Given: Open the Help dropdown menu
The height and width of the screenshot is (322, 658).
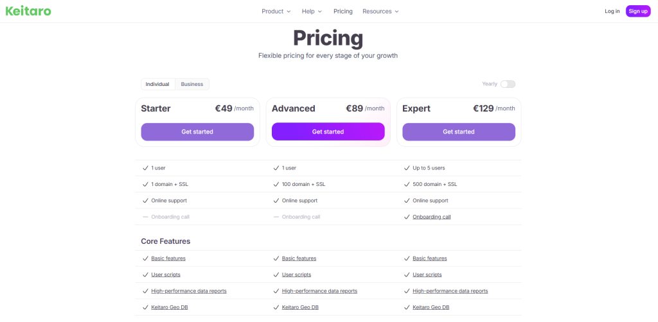Looking at the screenshot, I should point(312,12).
